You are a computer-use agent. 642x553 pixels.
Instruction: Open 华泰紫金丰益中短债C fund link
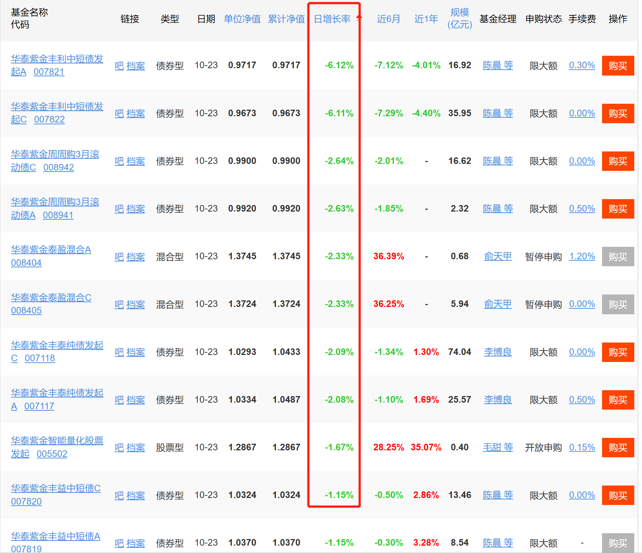pyautogui.click(x=56, y=488)
